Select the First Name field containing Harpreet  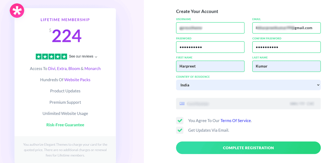210,66
